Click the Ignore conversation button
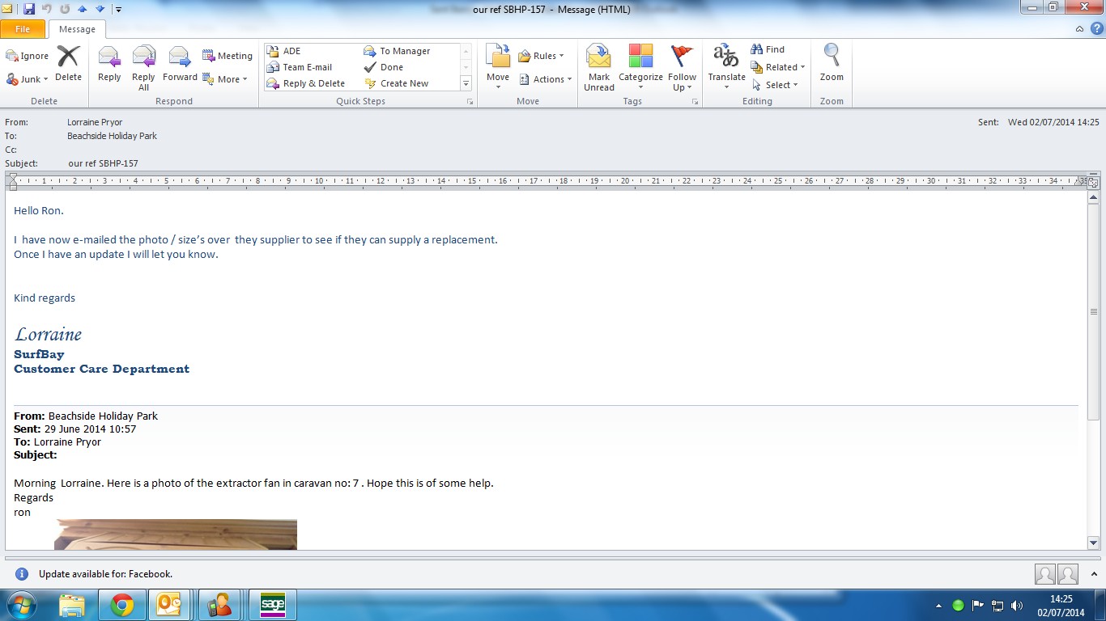Image resolution: width=1106 pixels, height=621 pixels. pyautogui.click(x=28, y=56)
